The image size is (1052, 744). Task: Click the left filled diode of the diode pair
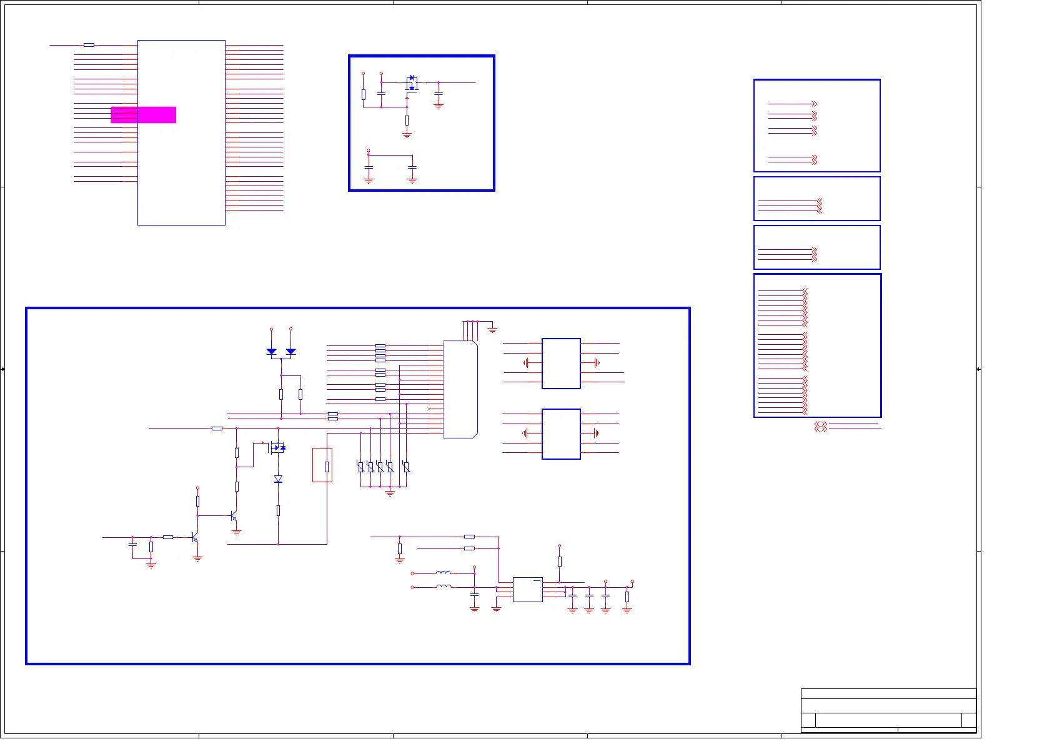pyautogui.click(x=271, y=352)
